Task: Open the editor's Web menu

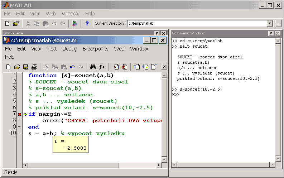Action: [119, 49]
